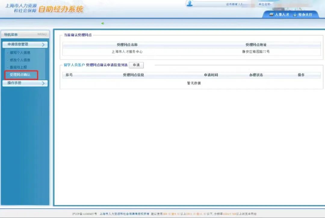The image size is (325, 218).
Task: Click 静安区梅园路77号 address cell
Action: click(256, 52)
